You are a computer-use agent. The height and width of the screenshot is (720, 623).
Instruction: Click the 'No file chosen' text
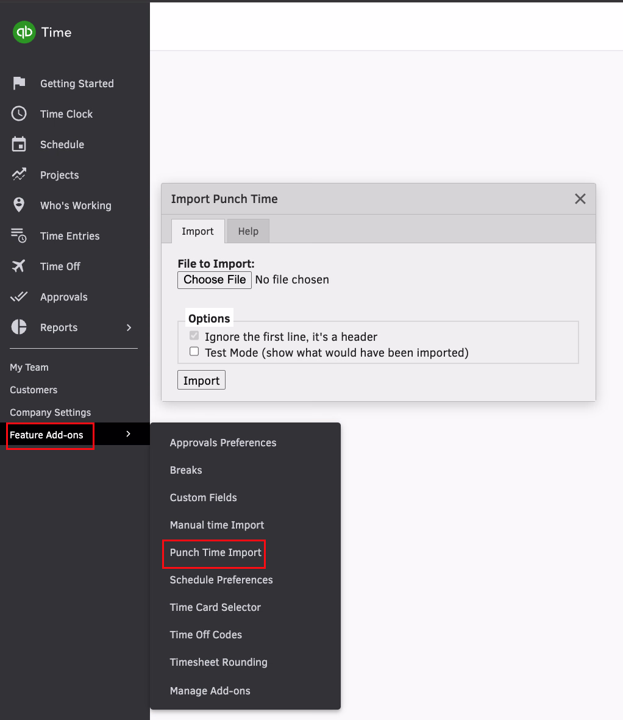pyautogui.click(x=292, y=280)
